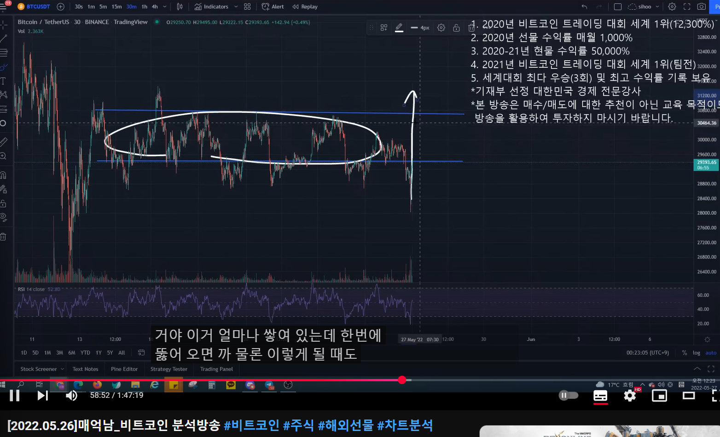Switch to the 4h timeframe
Image resolution: width=720 pixels, height=437 pixels.
155,6
